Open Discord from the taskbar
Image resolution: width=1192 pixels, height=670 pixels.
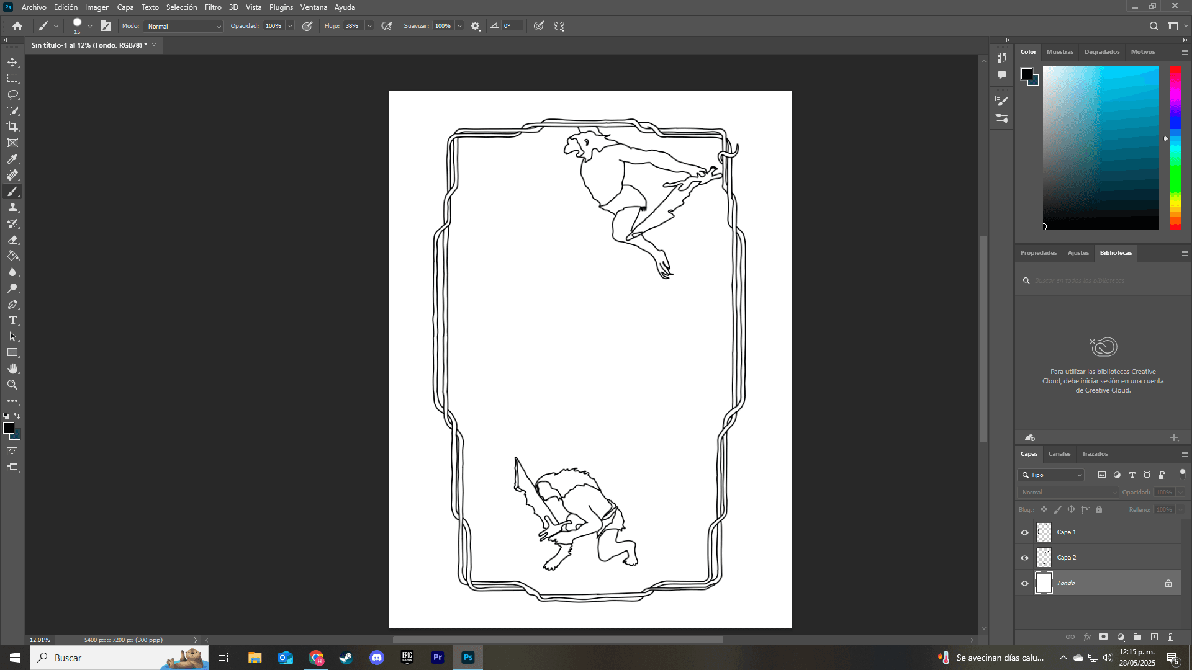[377, 658]
